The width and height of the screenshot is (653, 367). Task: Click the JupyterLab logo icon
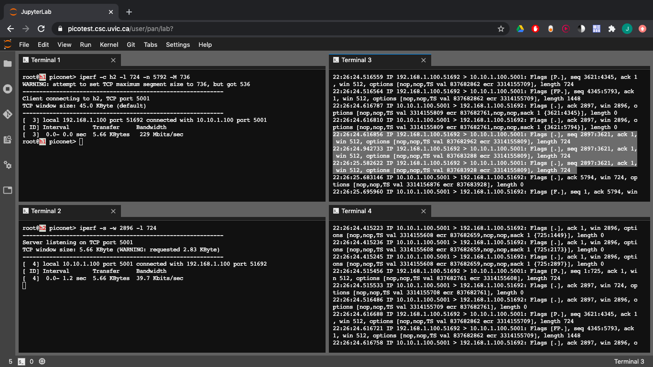coord(8,44)
